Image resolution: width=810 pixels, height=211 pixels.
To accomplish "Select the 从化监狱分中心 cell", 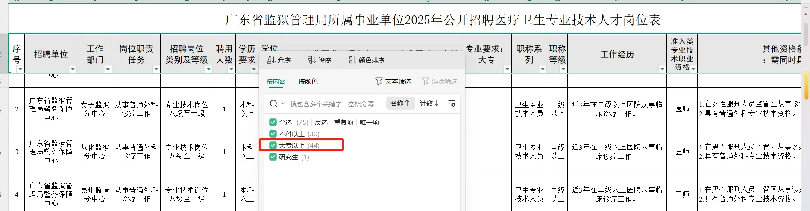I will (95, 152).
